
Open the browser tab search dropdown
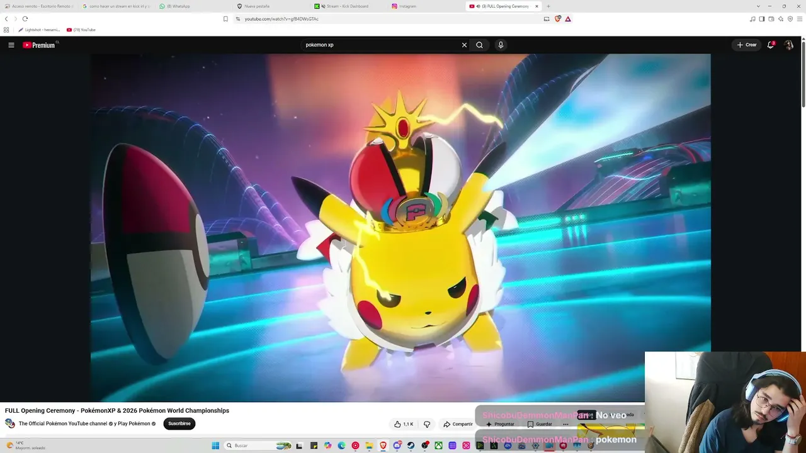758,6
